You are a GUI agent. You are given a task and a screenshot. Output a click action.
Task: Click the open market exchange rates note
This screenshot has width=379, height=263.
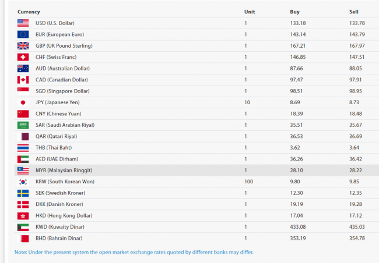pyautogui.click(x=134, y=252)
